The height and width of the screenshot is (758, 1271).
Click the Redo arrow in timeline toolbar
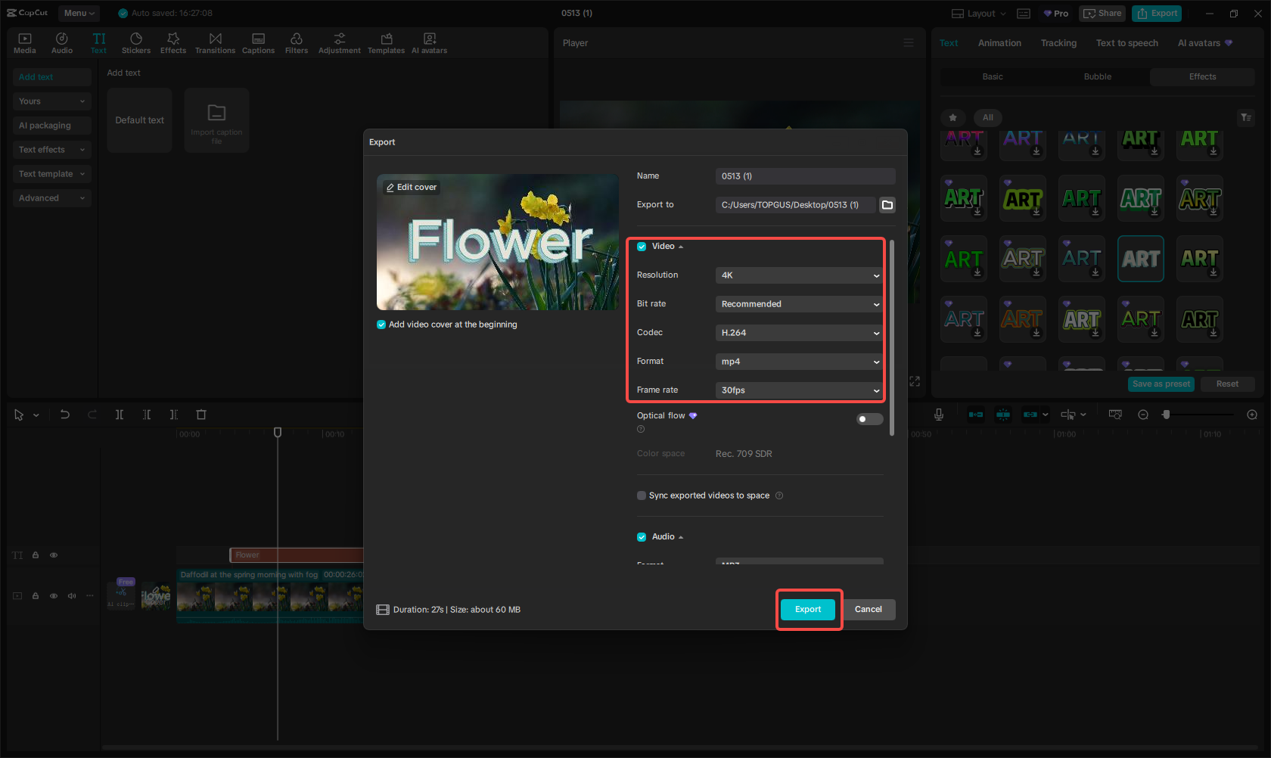92,415
